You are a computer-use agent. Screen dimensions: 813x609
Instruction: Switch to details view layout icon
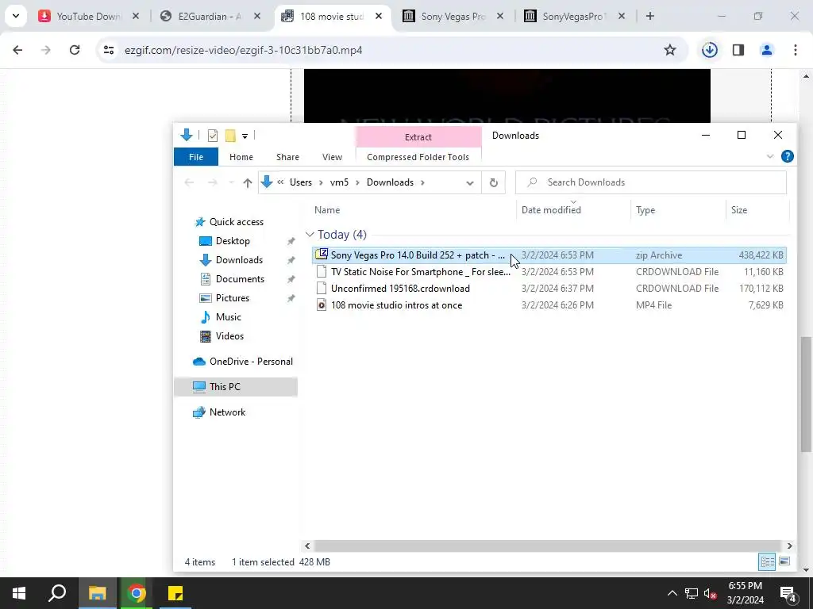(767, 562)
